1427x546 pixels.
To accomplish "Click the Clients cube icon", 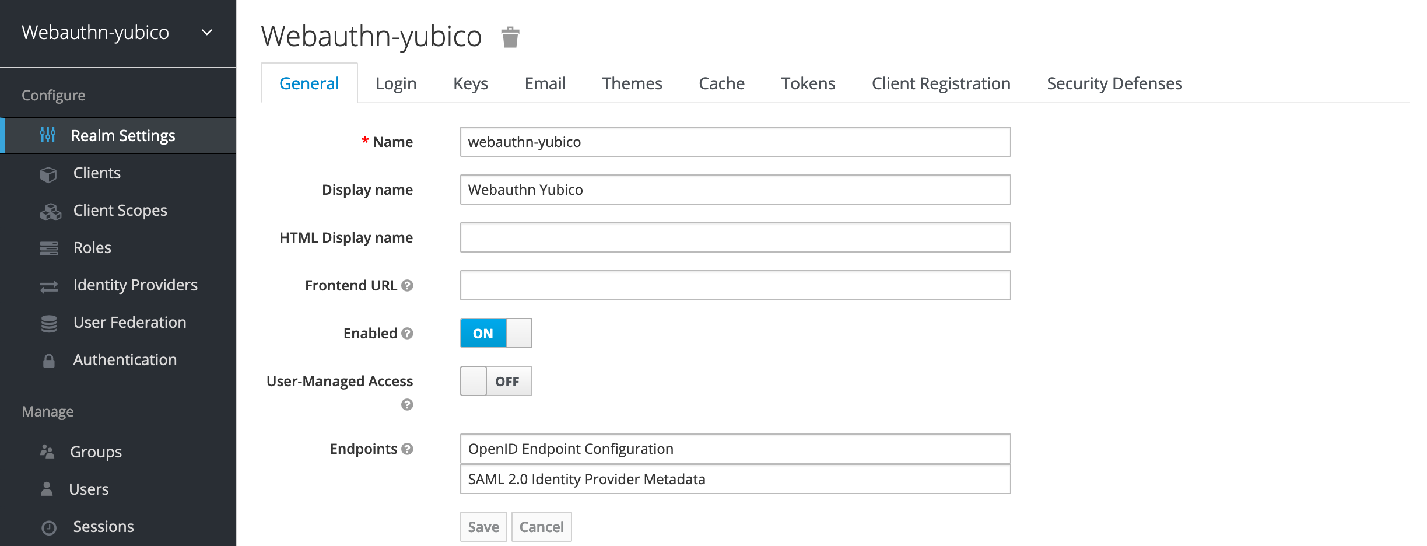I will pos(48,174).
